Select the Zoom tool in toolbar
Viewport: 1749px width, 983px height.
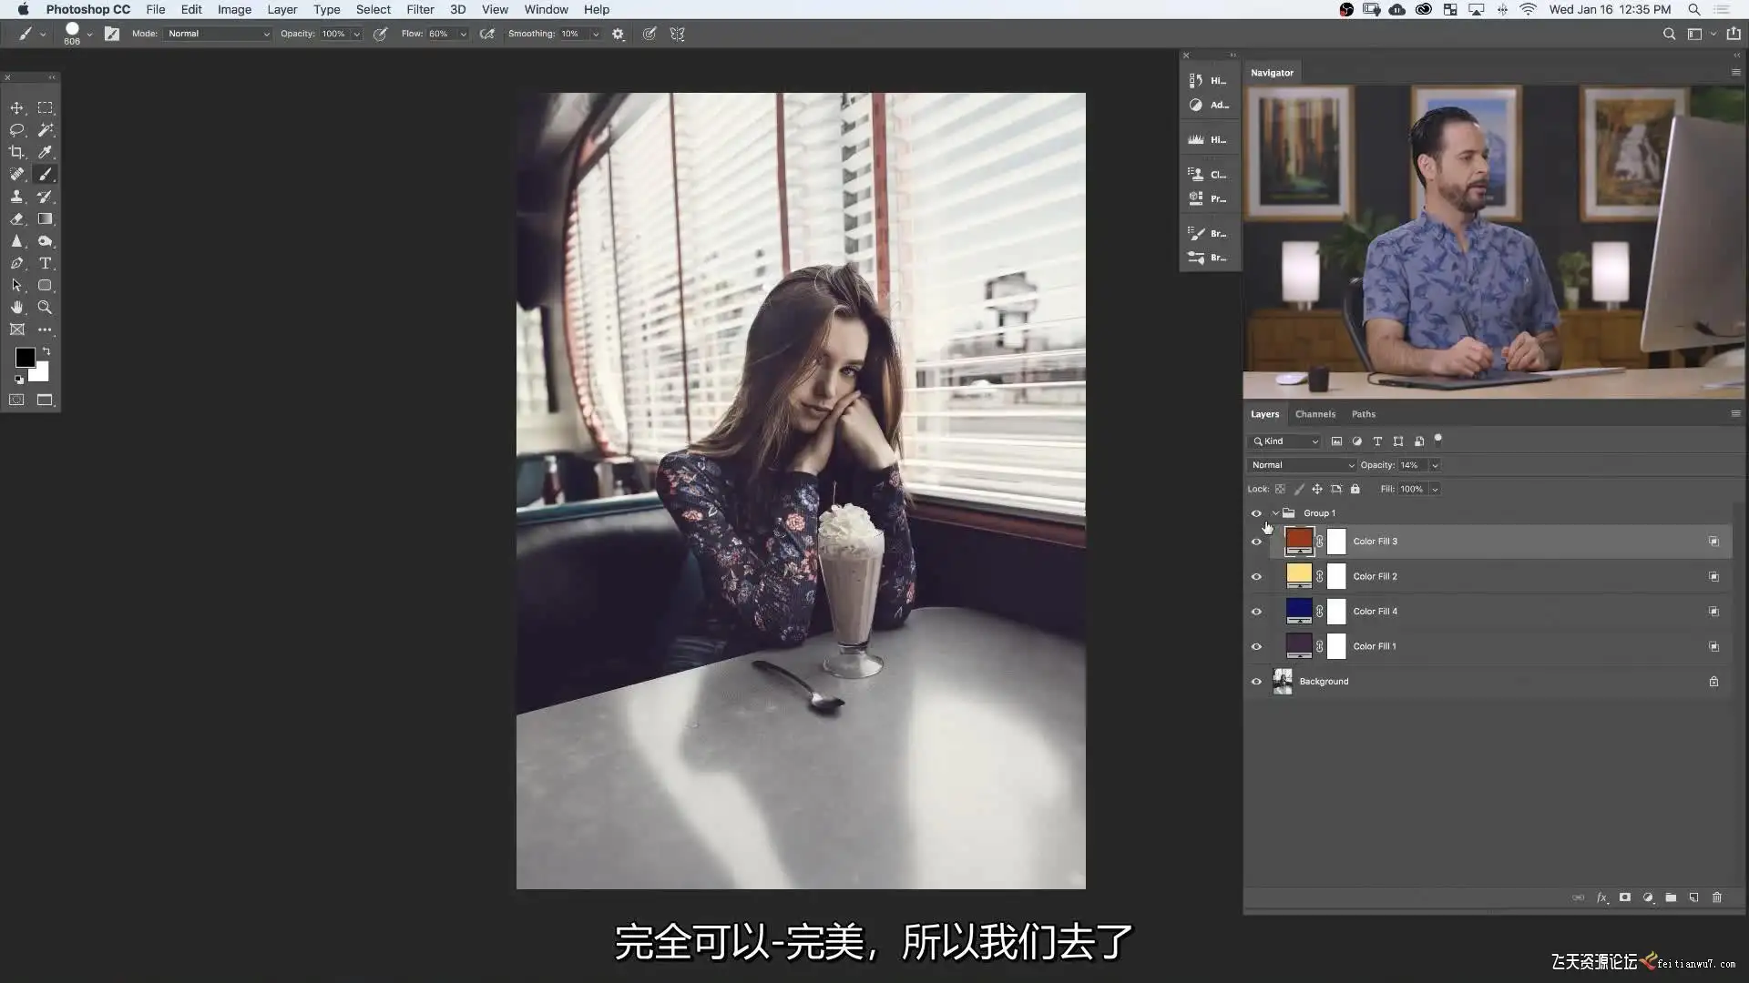click(x=45, y=308)
